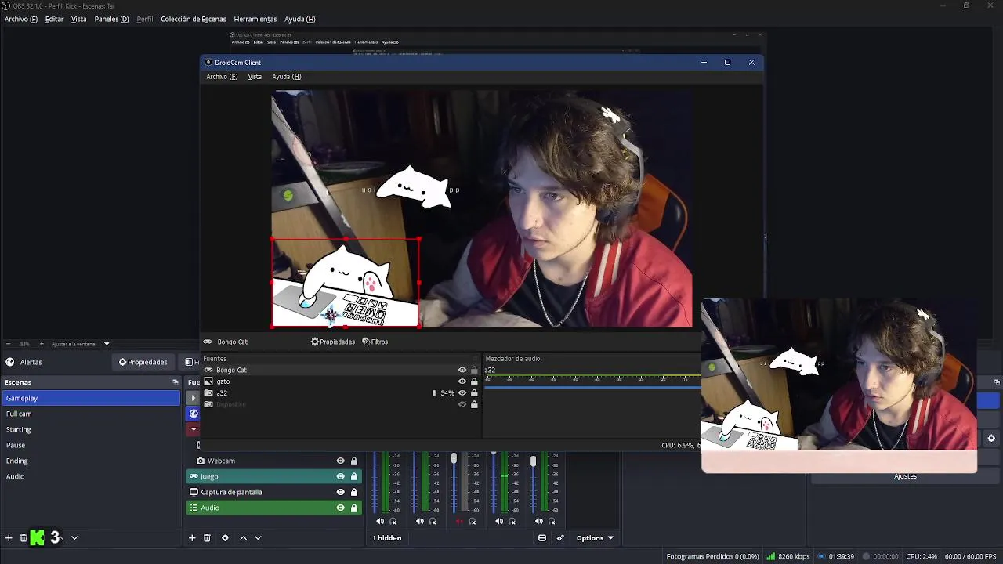Hide the gato image source
Image resolution: width=1003 pixels, height=564 pixels.
(x=462, y=381)
